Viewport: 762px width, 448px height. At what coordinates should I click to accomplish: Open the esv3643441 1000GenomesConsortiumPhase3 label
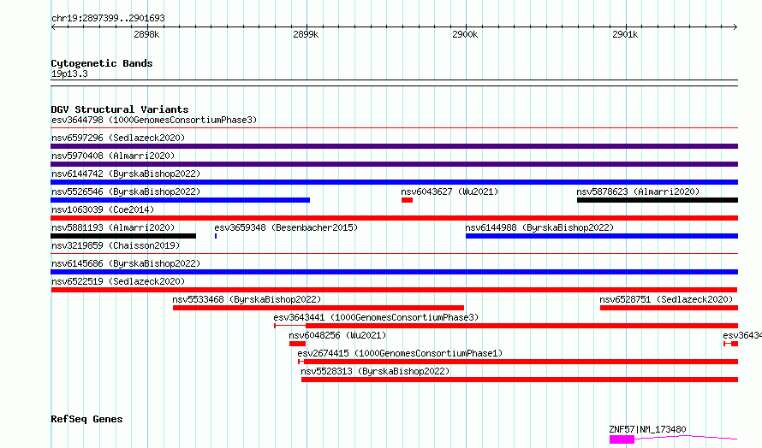coord(376,317)
